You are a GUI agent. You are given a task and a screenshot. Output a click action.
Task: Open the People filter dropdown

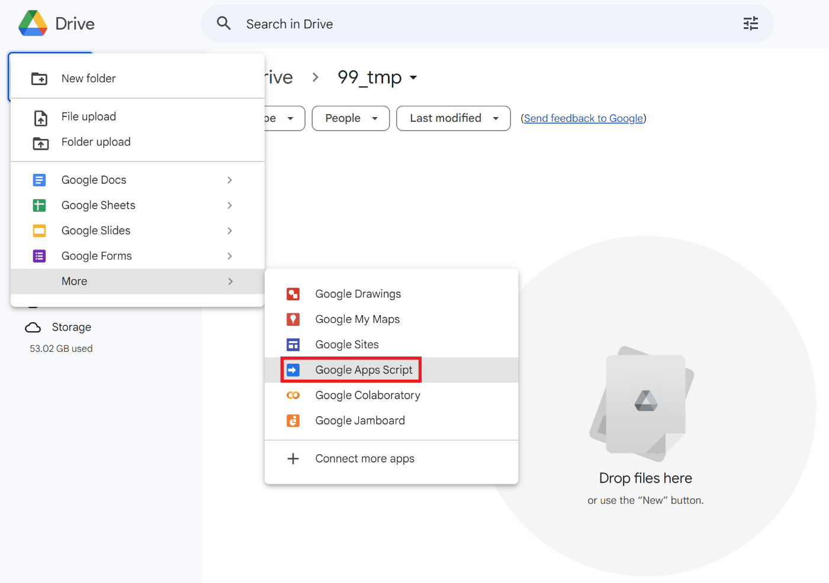click(351, 118)
